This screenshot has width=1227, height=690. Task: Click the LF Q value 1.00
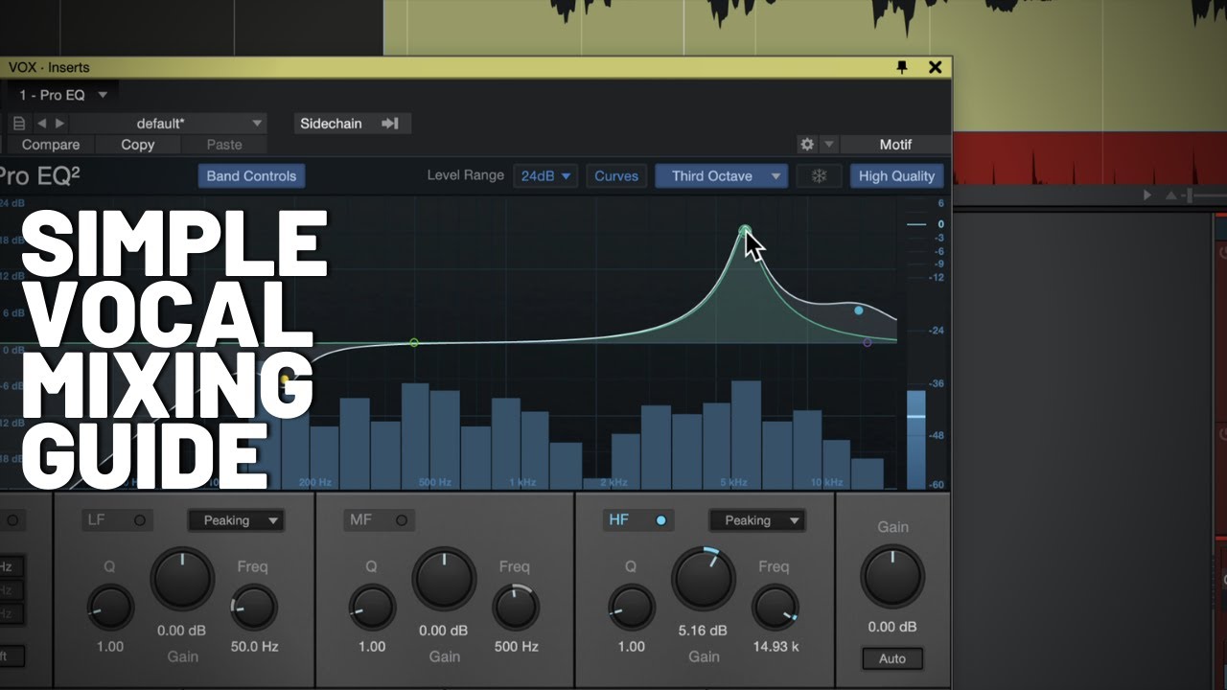coord(110,647)
